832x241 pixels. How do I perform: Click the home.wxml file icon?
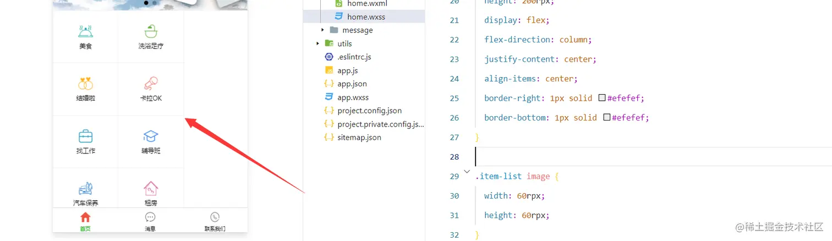tap(339, 3)
